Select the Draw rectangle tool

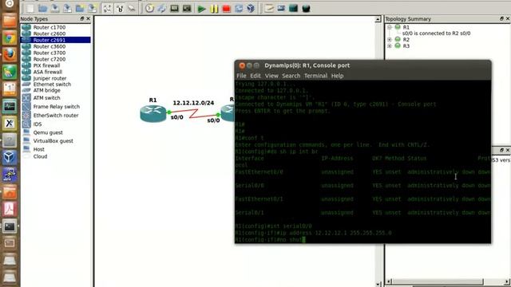pyautogui.click(x=293, y=9)
